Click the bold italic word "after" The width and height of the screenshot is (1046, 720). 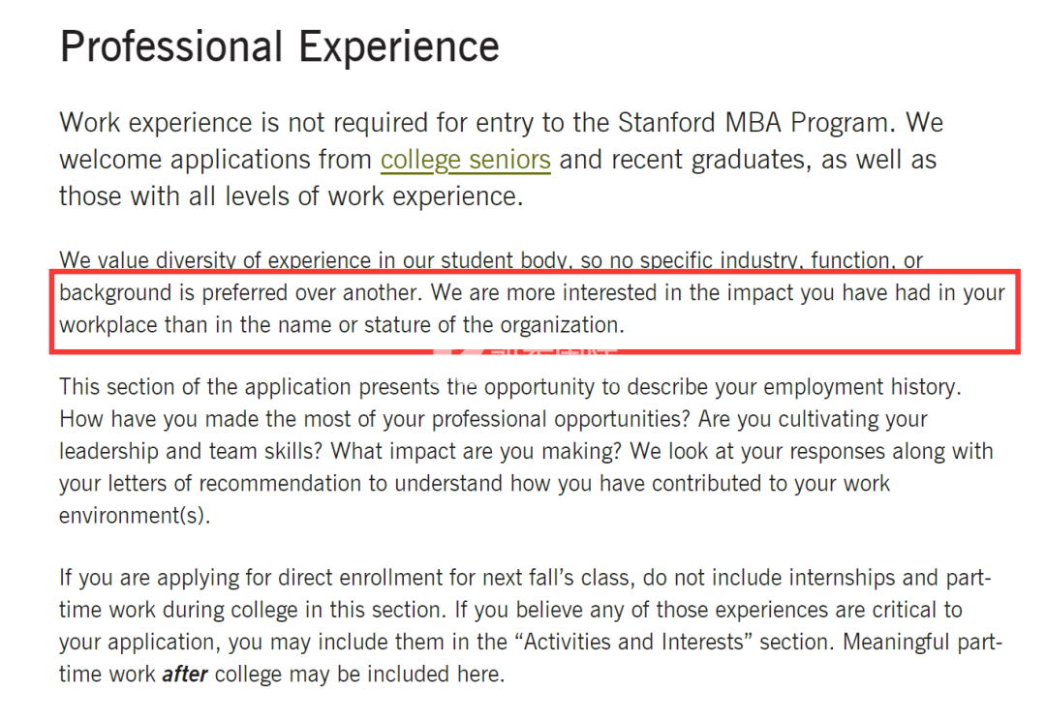[x=185, y=674]
